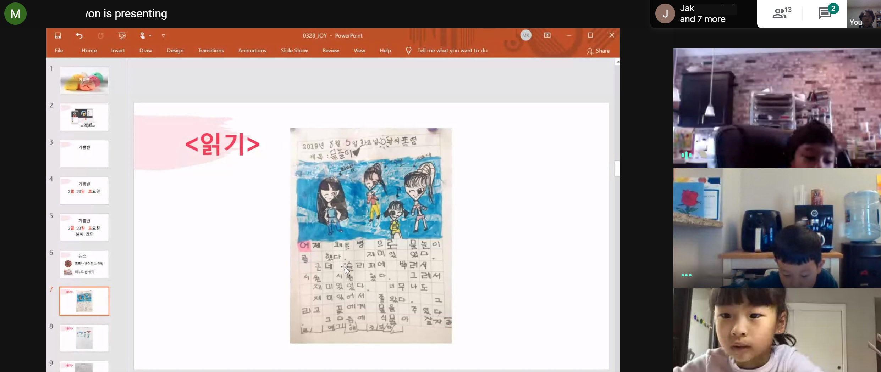Expand Customize Quick Access Toolbar menu
The height and width of the screenshot is (372, 881).
(x=164, y=36)
